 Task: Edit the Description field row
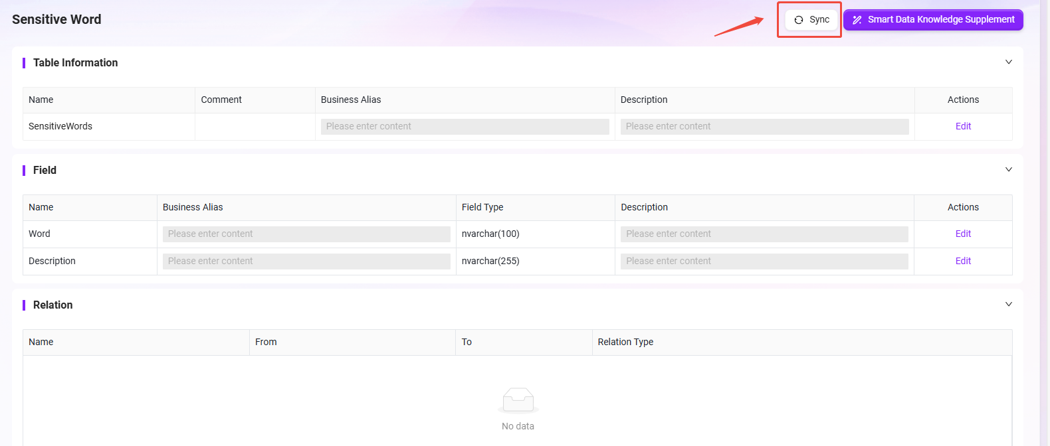[963, 261]
